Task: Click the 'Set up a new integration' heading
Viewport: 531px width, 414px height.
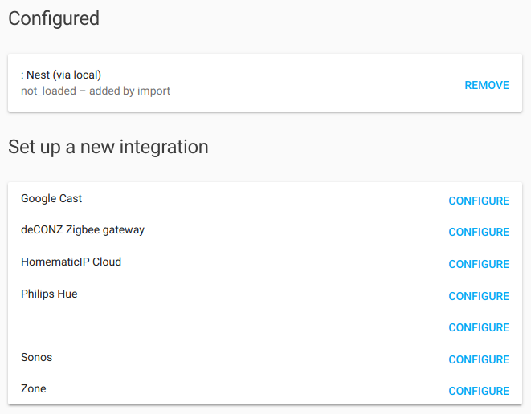Action: tap(108, 147)
